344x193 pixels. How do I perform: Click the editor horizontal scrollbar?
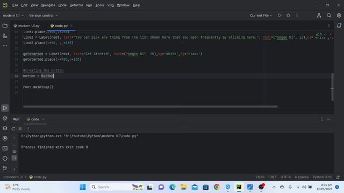(150, 107)
